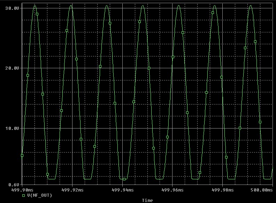Click the 500.00ms x-axis label
Screen dimensions: 276x203
(x=262, y=190)
